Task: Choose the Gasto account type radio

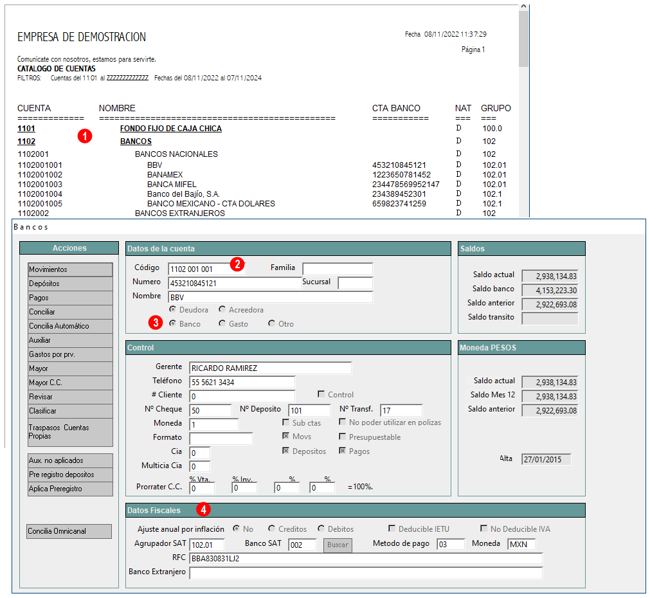Action: (222, 323)
